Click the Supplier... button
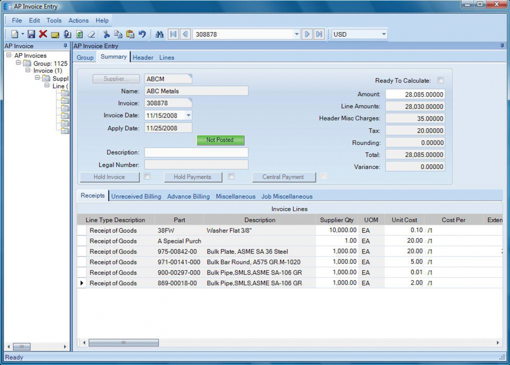The height and width of the screenshot is (365, 510). click(116, 79)
